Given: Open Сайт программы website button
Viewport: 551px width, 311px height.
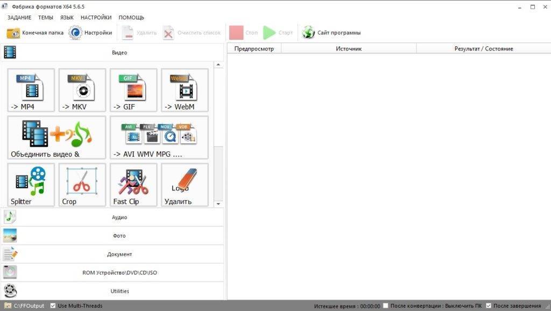Looking at the screenshot, I should click(331, 33).
